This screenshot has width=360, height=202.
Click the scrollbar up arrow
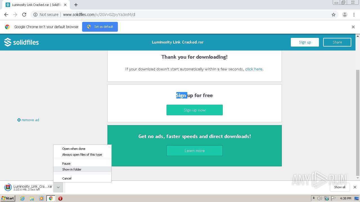[x=358, y=36]
